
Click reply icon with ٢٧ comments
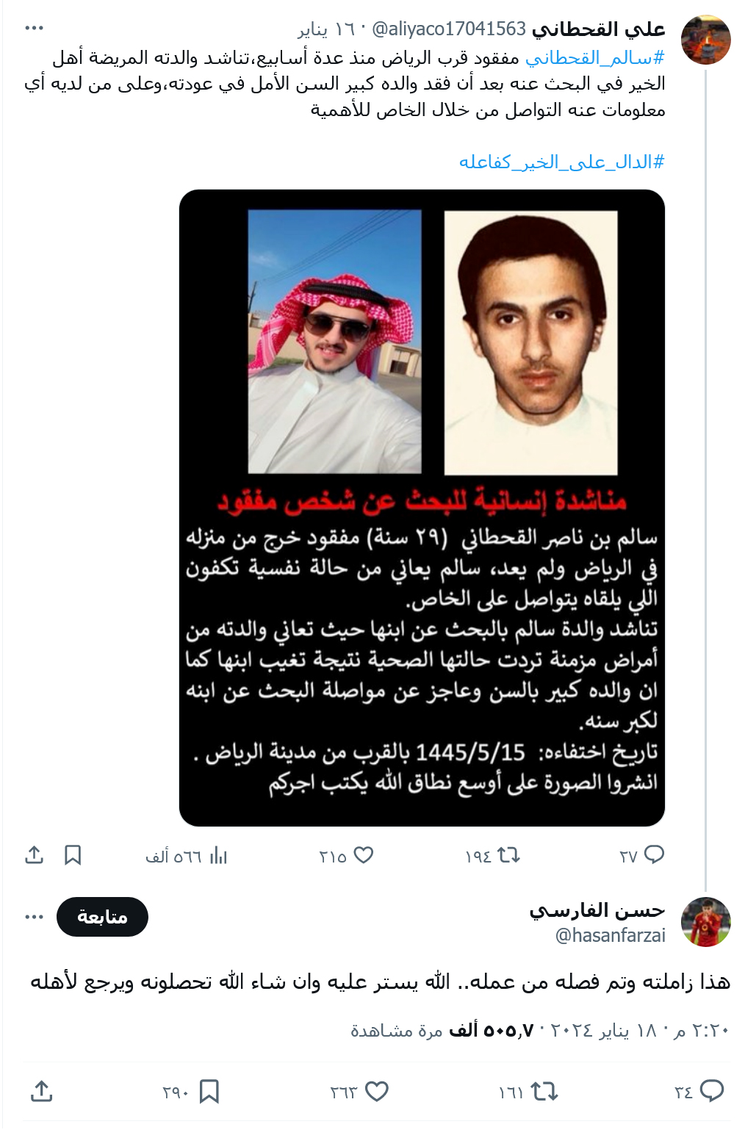coord(653,854)
